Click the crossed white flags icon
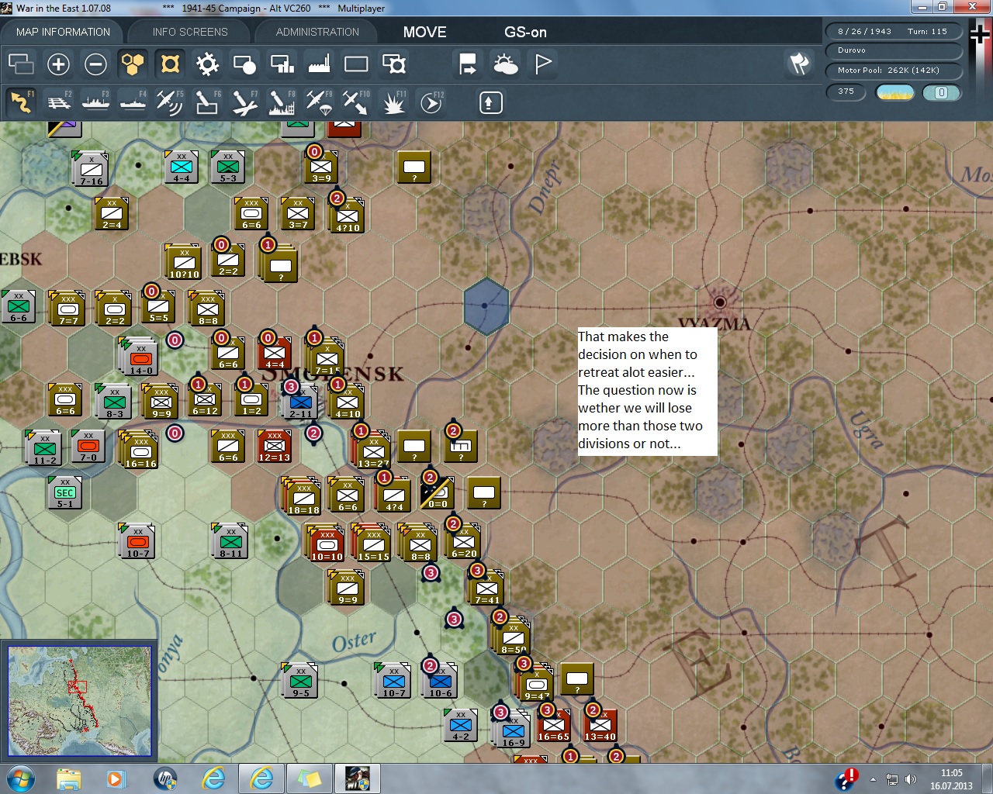 799,64
